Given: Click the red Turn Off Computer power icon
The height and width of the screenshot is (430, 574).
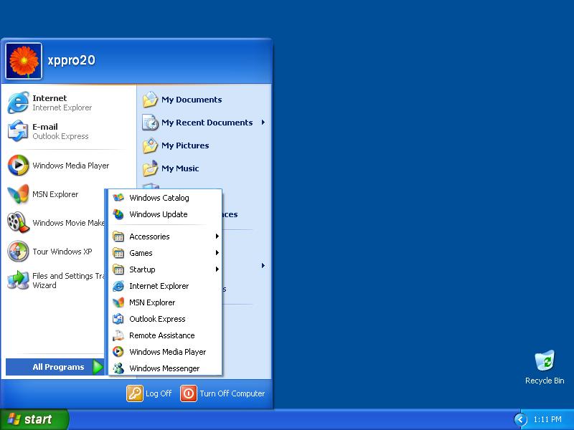Looking at the screenshot, I should pyautogui.click(x=189, y=393).
